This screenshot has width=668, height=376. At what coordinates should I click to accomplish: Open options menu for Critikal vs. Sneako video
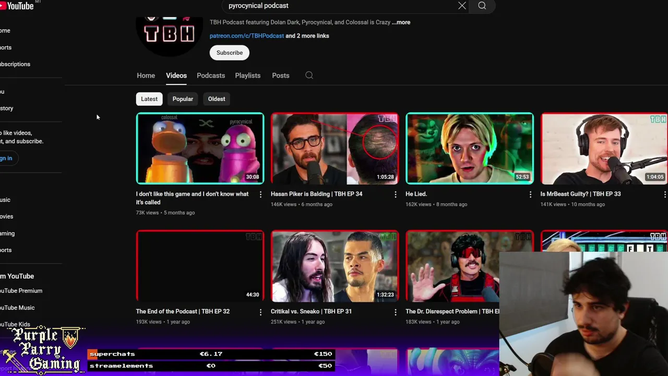point(395,312)
